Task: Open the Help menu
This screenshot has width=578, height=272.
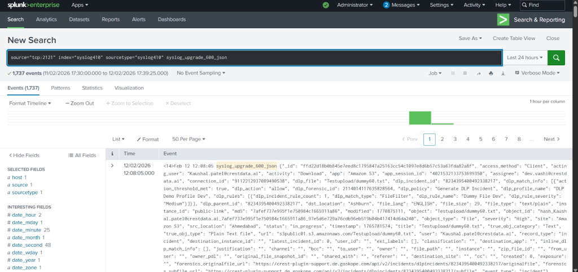Action: coord(503,5)
